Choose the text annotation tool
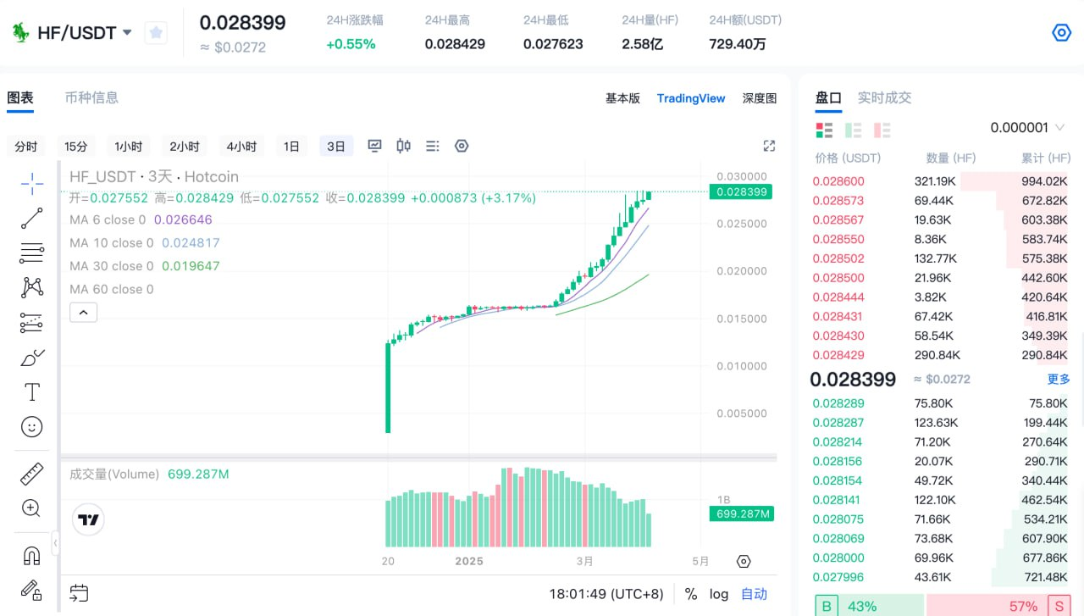The image size is (1084, 616). pyautogui.click(x=31, y=391)
